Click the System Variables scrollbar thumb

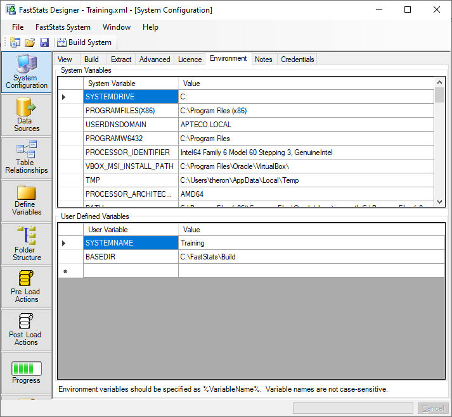(439, 96)
